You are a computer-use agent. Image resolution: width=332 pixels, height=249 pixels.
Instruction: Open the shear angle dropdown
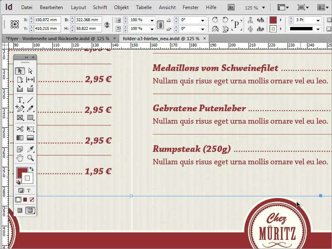(203, 29)
